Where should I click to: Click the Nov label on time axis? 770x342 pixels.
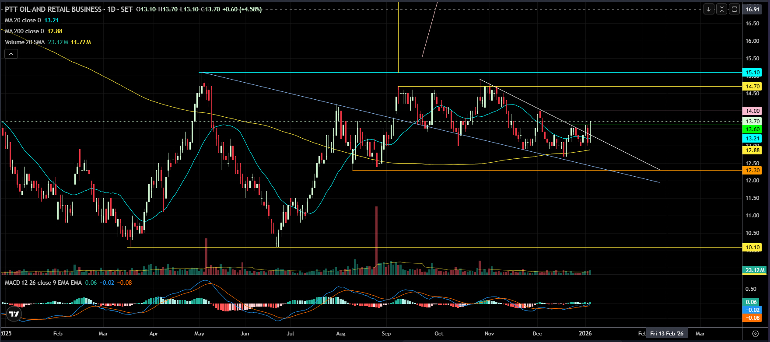click(489, 334)
